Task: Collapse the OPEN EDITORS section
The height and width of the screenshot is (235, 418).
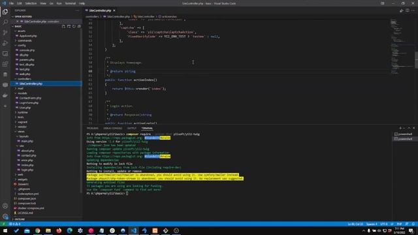Action: click(23, 16)
